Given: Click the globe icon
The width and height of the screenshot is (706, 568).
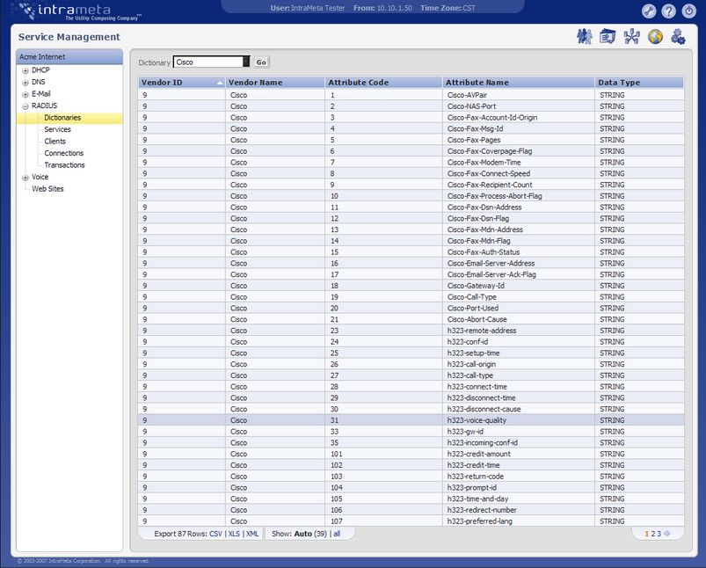Looking at the screenshot, I should 655,36.
